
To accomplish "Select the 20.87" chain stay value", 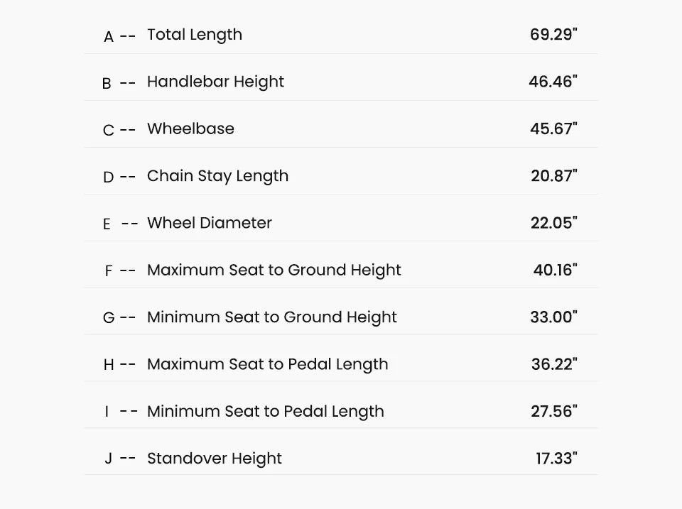I will (x=554, y=176).
